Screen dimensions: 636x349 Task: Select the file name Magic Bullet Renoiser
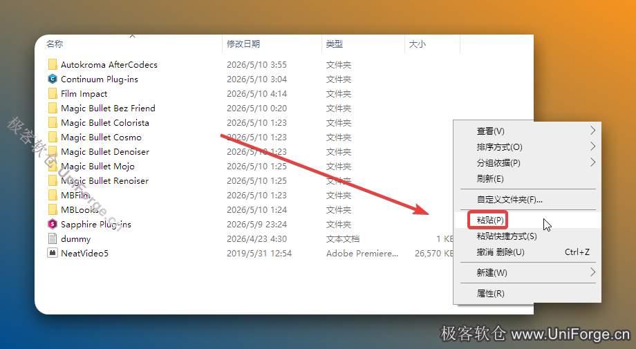click(104, 181)
